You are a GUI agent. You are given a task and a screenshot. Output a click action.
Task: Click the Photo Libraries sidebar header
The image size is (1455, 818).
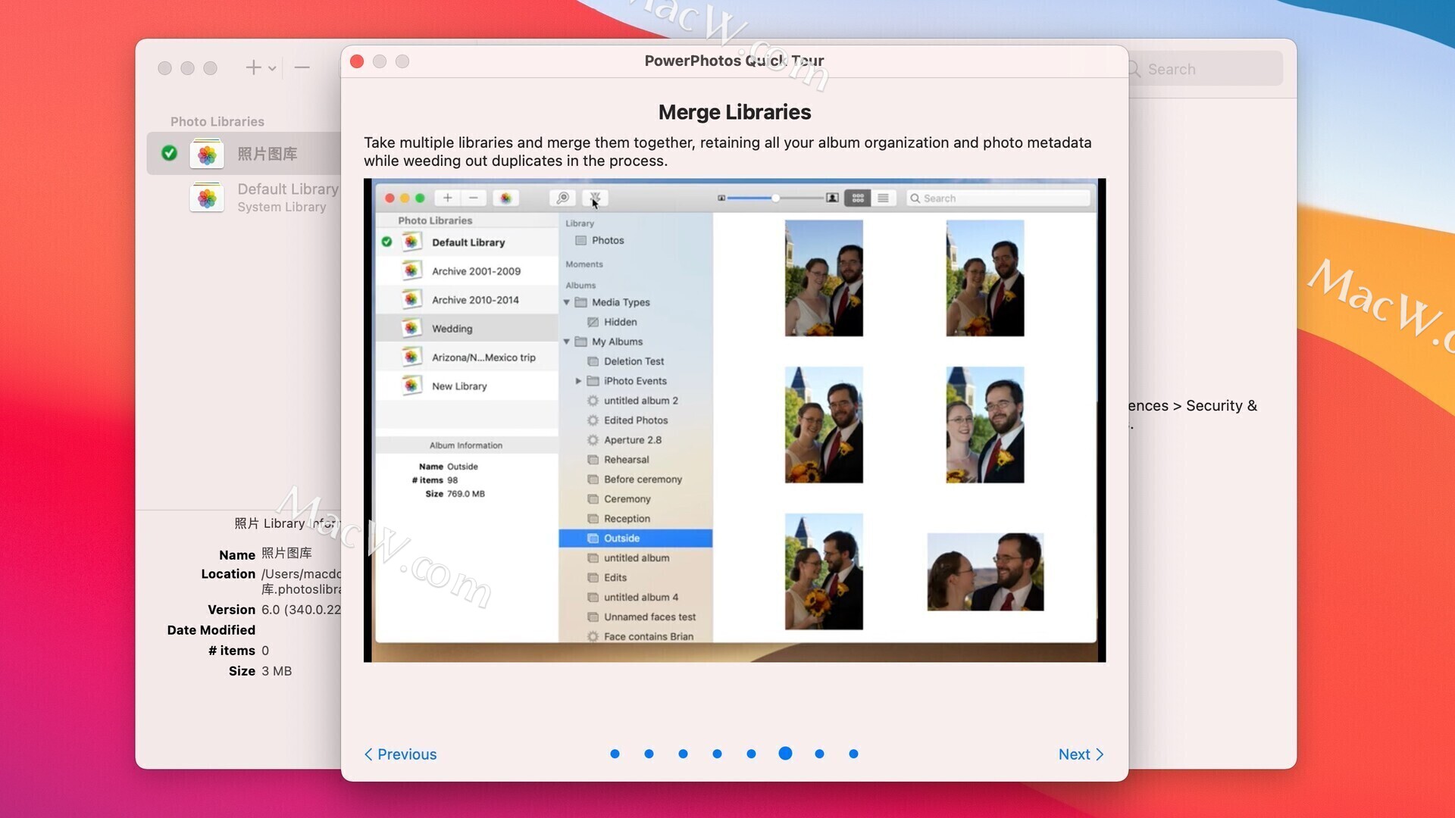point(217,121)
